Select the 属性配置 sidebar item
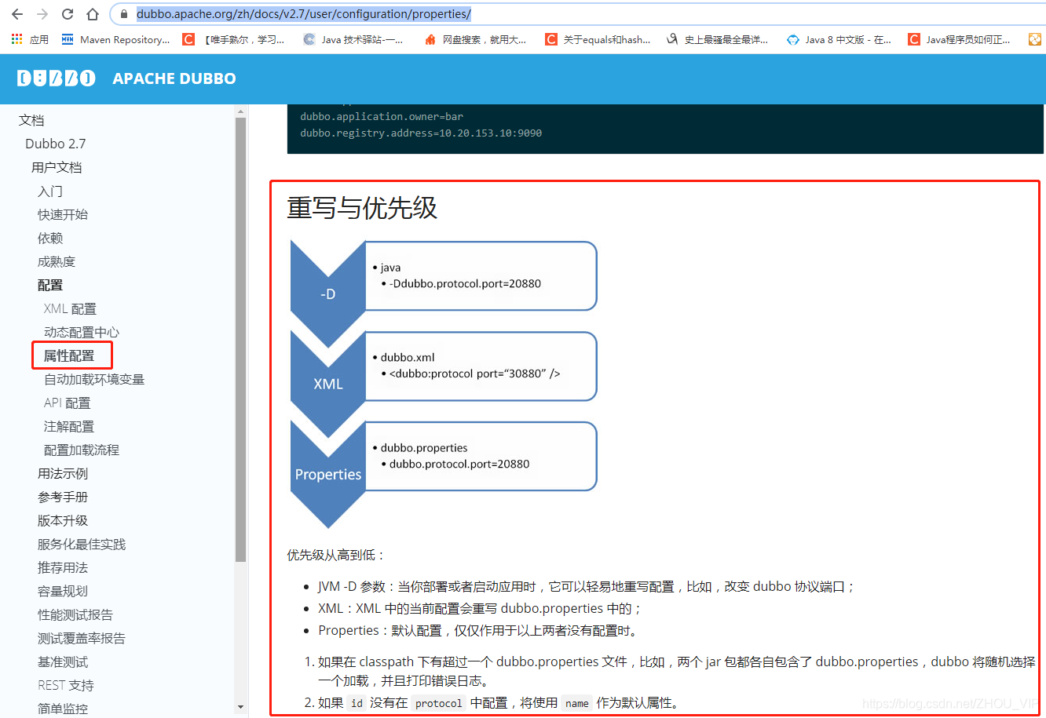This screenshot has height=718, width=1046. [x=69, y=355]
